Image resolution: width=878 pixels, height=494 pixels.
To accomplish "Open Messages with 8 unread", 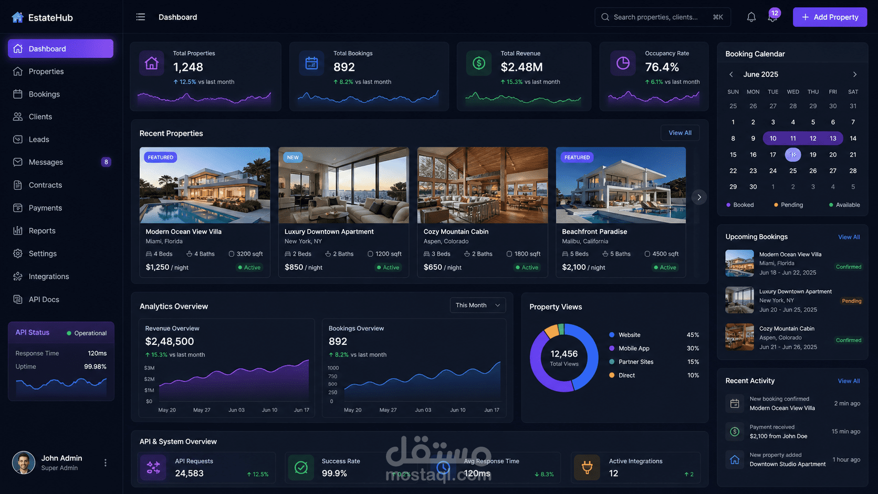I will pos(61,162).
